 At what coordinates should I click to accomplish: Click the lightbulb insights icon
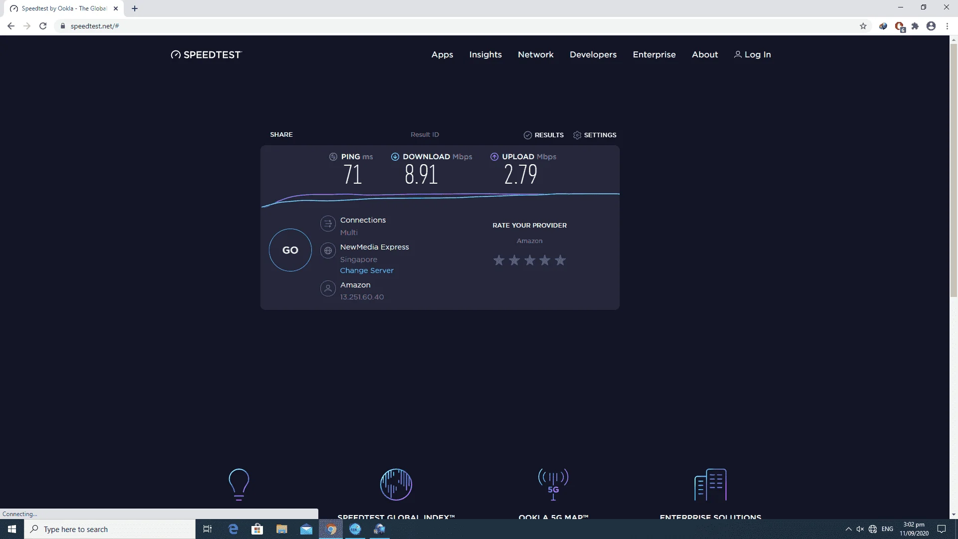(239, 484)
